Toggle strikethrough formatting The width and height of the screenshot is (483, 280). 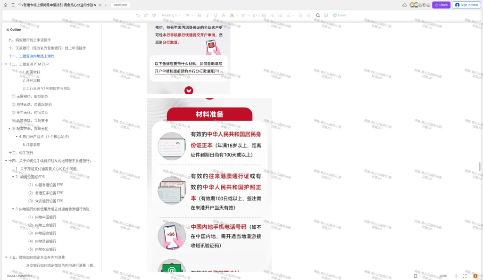(224, 15)
